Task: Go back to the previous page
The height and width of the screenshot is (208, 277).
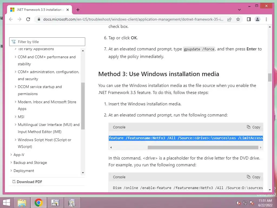Action: 11,19
